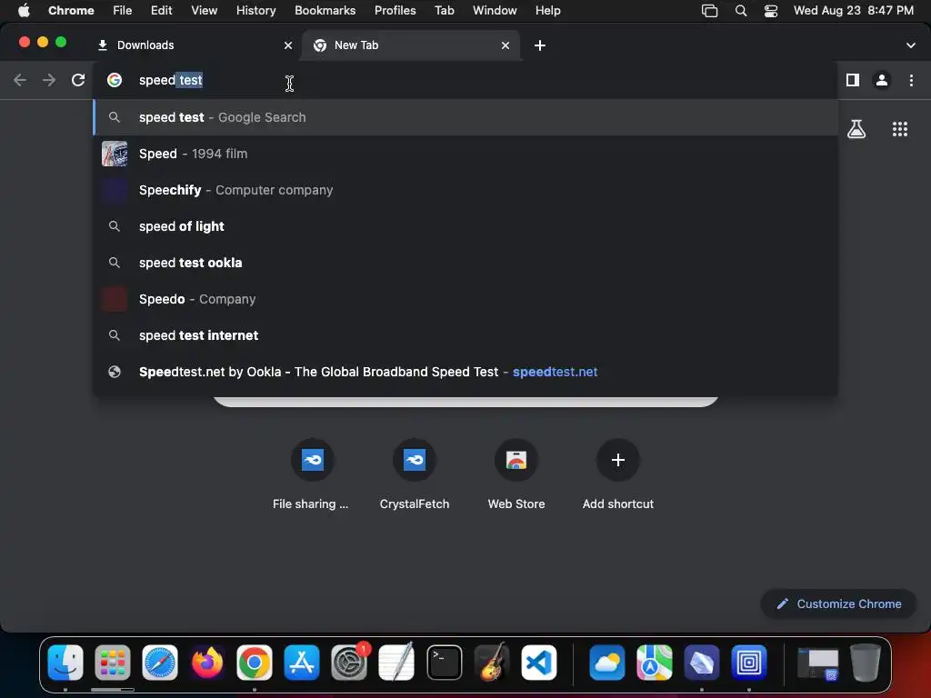
Task: Click the Back navigation arrow
Action: point(20,80)
